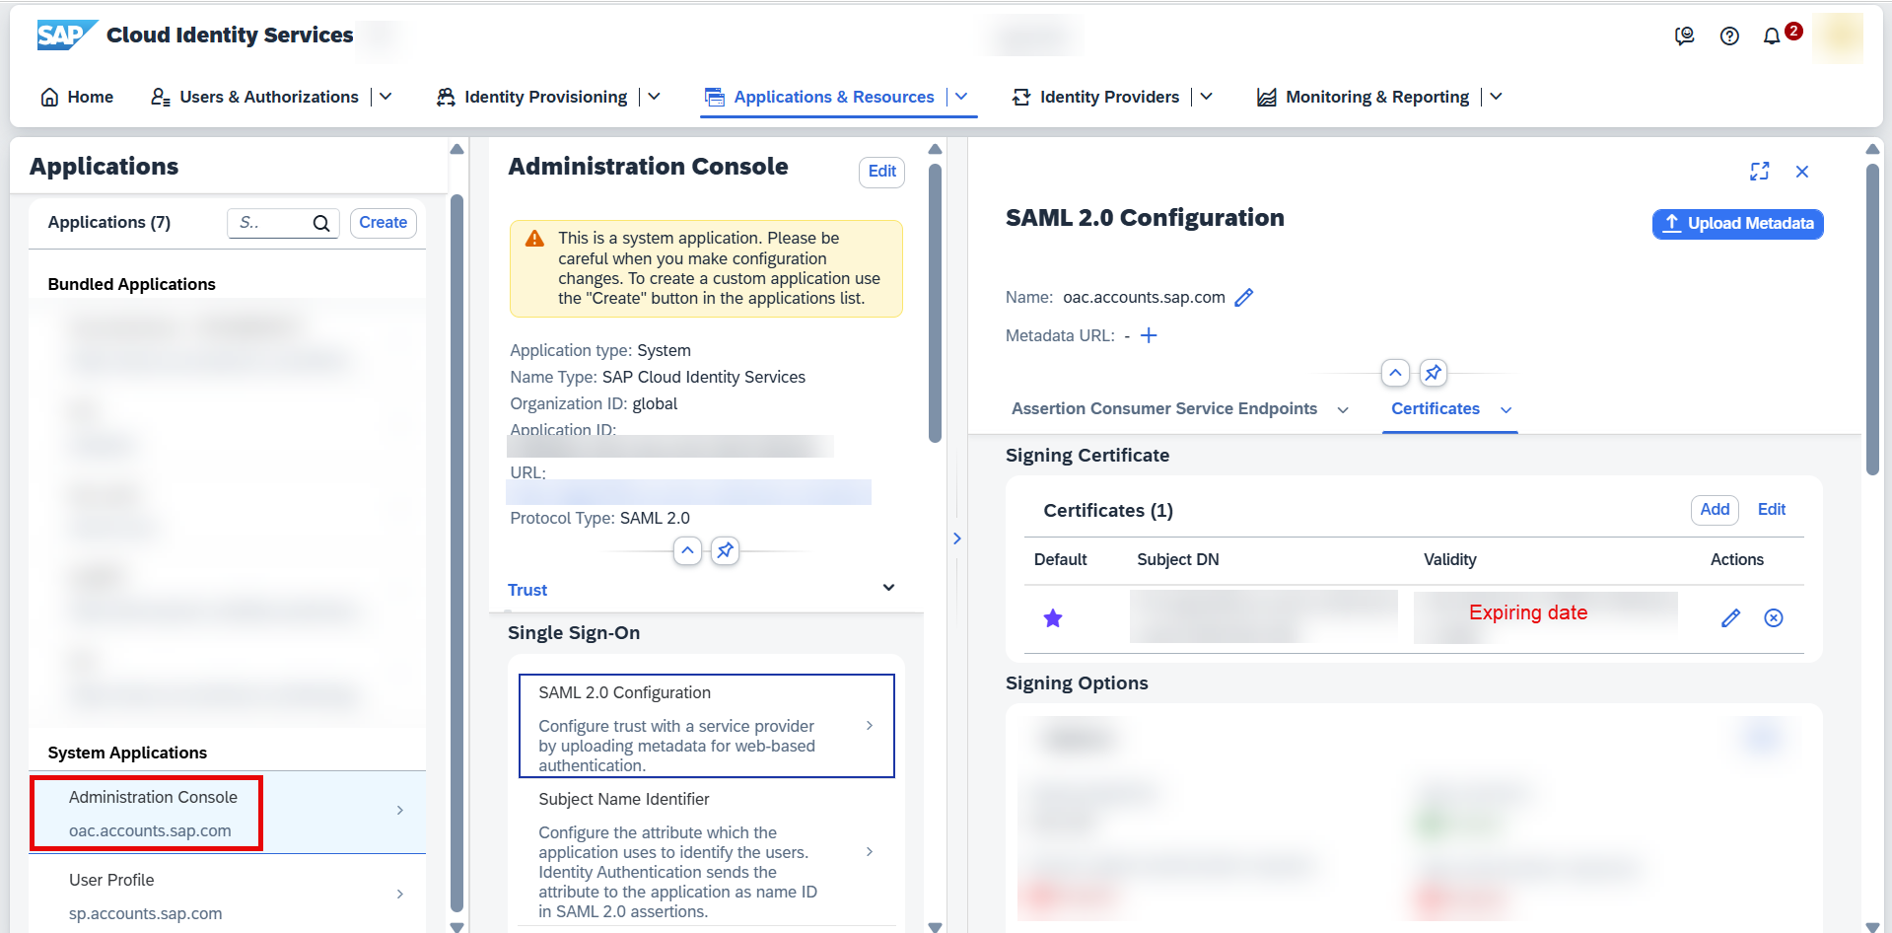Viewport: 1892px width, 933px height.
Task: Close the SAML 2.0 Configuration panel
Action: pos(1802,172)
